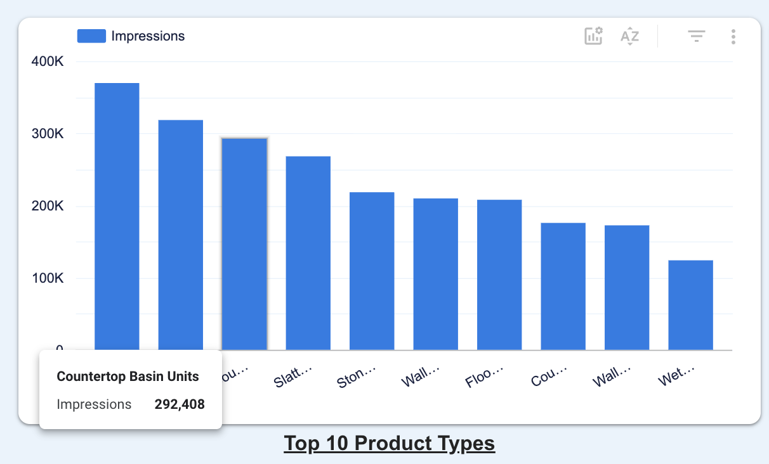Select the bar above Cou… label
Image resolution: width=769 pixels, height=464 pixels.
pyautogui.click(x=563, y=286)
